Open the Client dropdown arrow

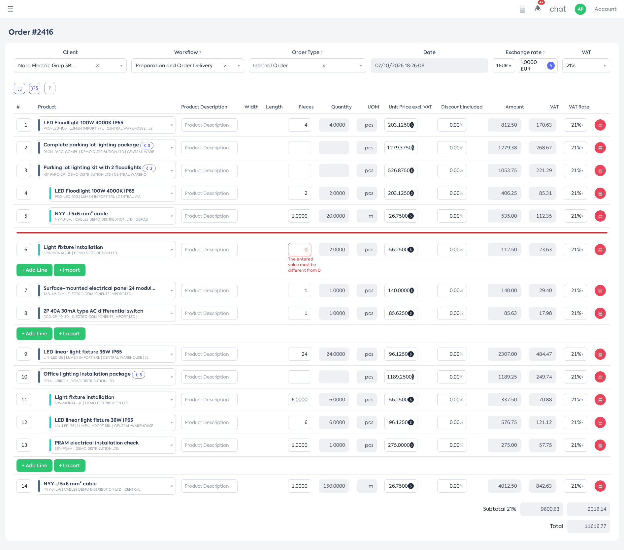(121, 66)
